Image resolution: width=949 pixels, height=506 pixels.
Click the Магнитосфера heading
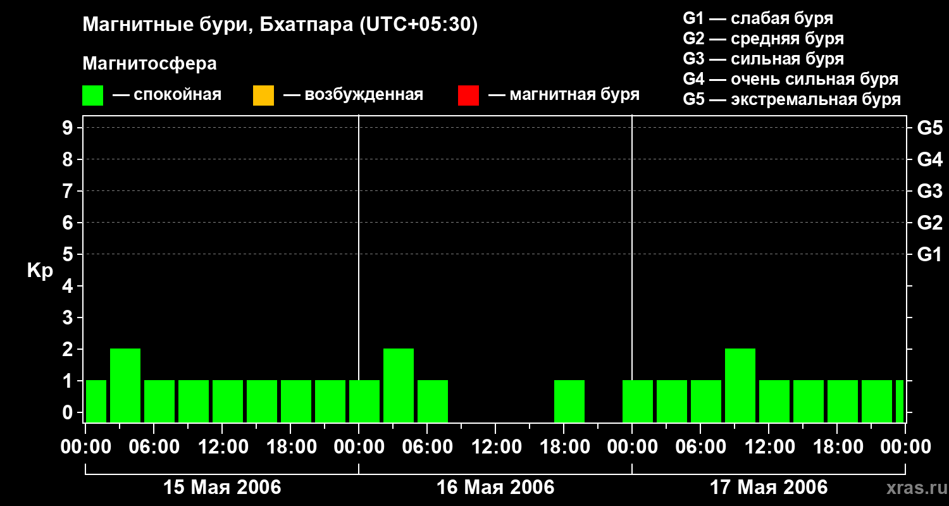tap(150, 63)
